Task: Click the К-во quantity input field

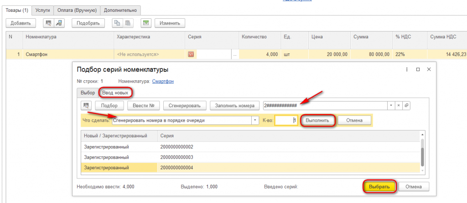Action: click(286, 120)
